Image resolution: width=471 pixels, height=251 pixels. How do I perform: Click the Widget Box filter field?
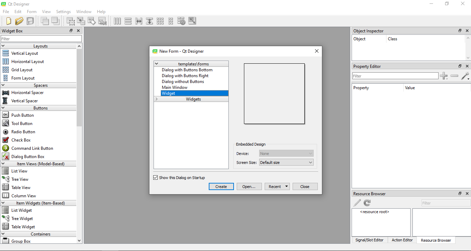41,39
